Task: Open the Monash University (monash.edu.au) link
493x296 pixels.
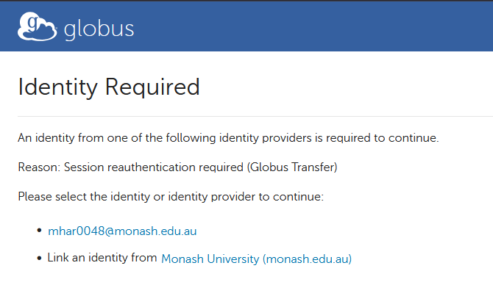Action: click(256, 259)
